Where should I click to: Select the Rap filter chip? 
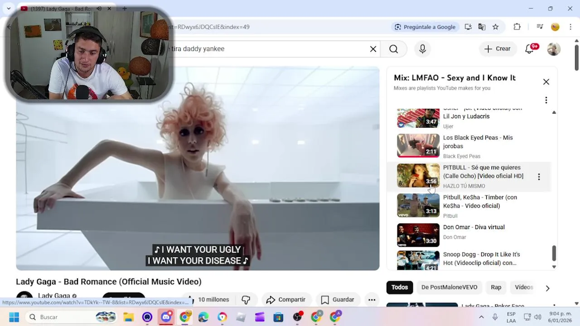[496, 287]
